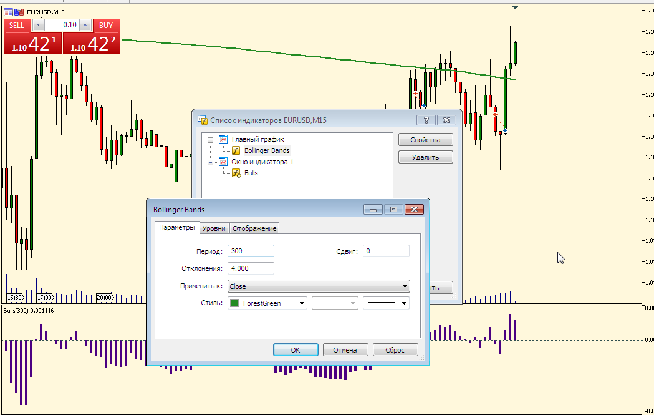Click the Bulls(300) 0.001116 indicator label
This screenshot has width=654, height=415.
coord(29,311)
